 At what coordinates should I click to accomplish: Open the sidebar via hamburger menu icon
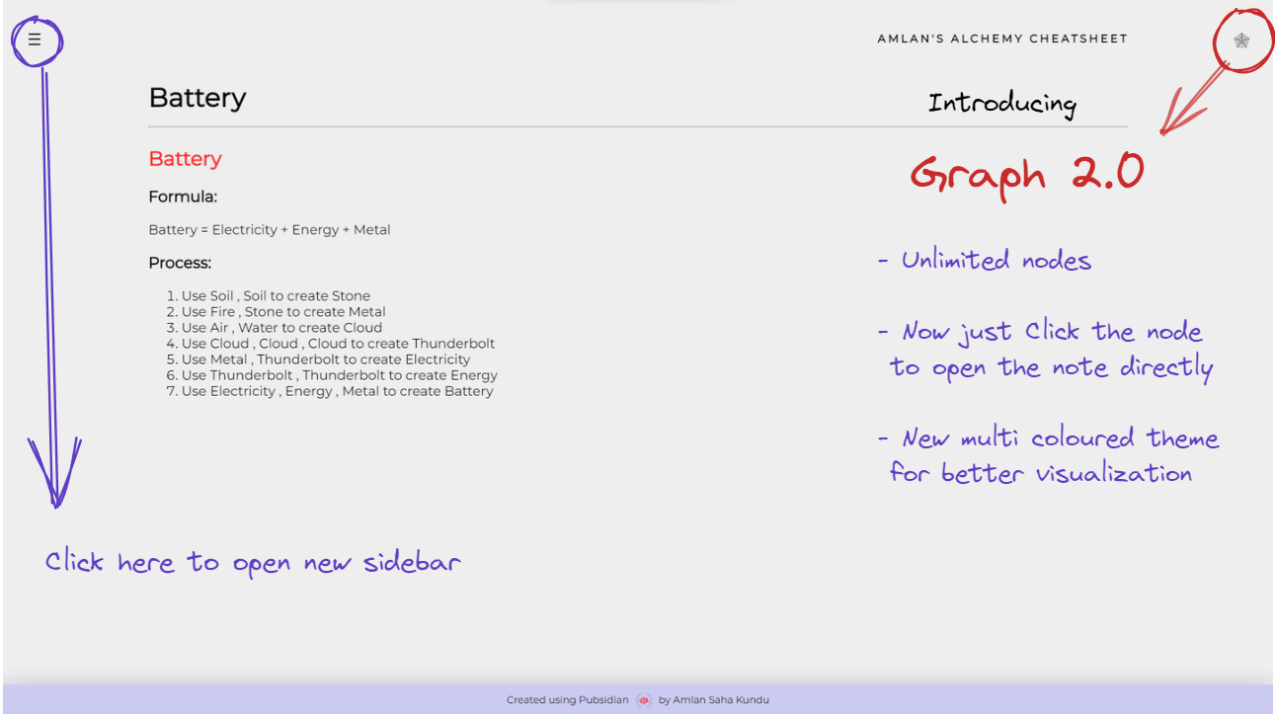(35, 40)
